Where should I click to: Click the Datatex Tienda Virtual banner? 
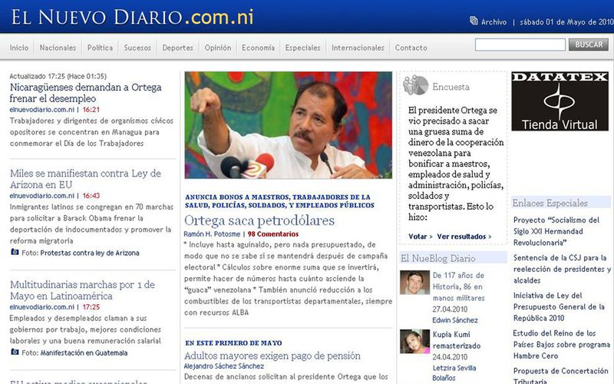point(560,101)
